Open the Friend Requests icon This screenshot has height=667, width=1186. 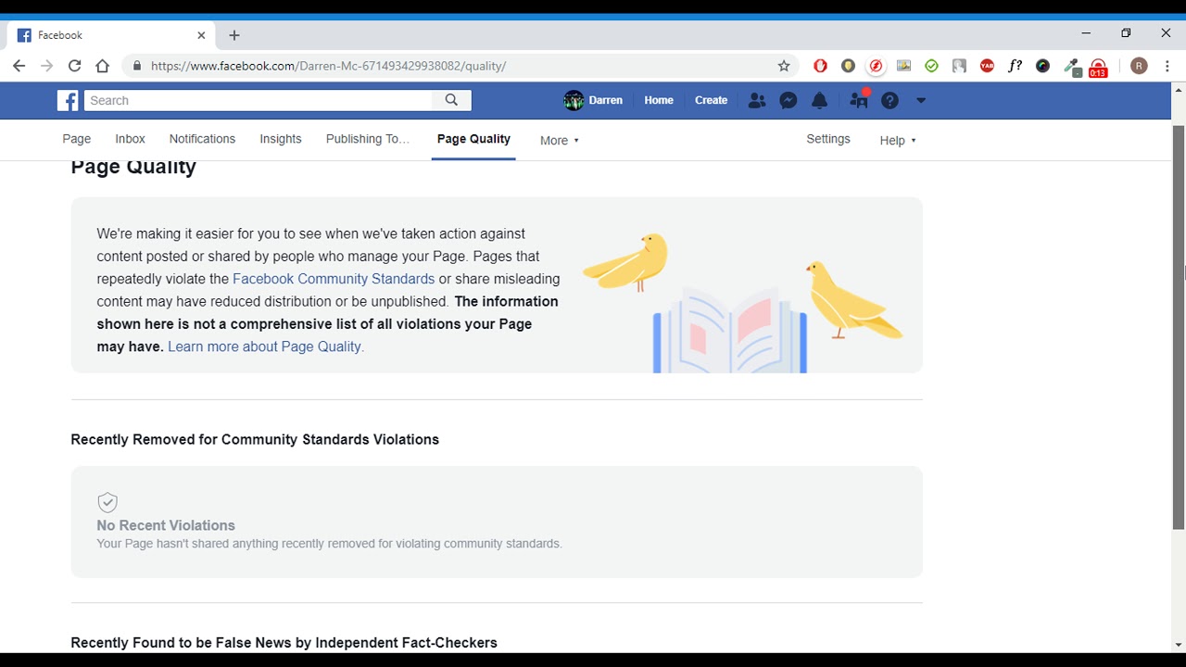tap(757, 100)
